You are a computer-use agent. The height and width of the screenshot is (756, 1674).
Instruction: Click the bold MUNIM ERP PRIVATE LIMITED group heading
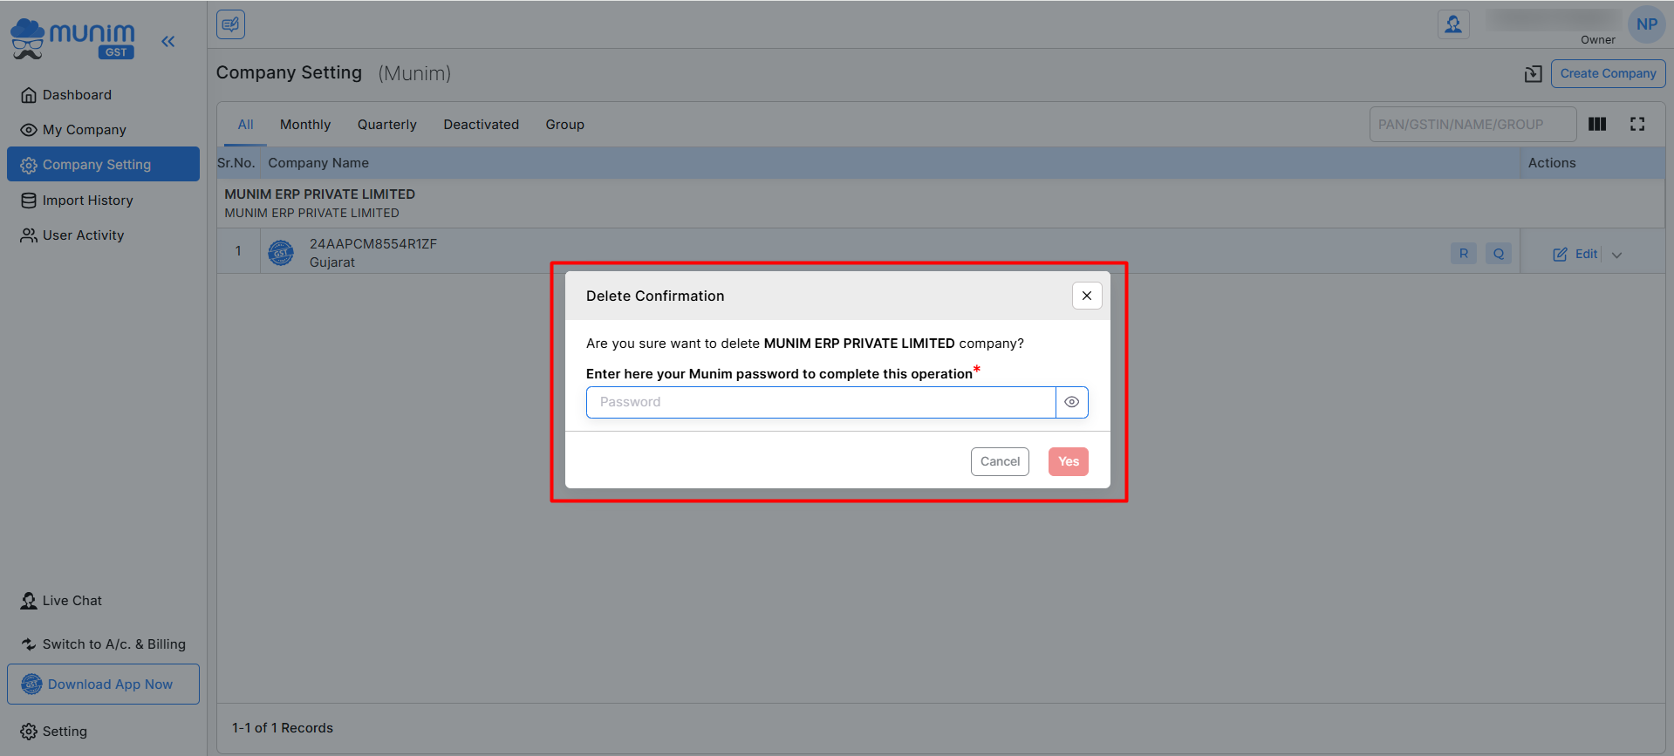point(319,194)
